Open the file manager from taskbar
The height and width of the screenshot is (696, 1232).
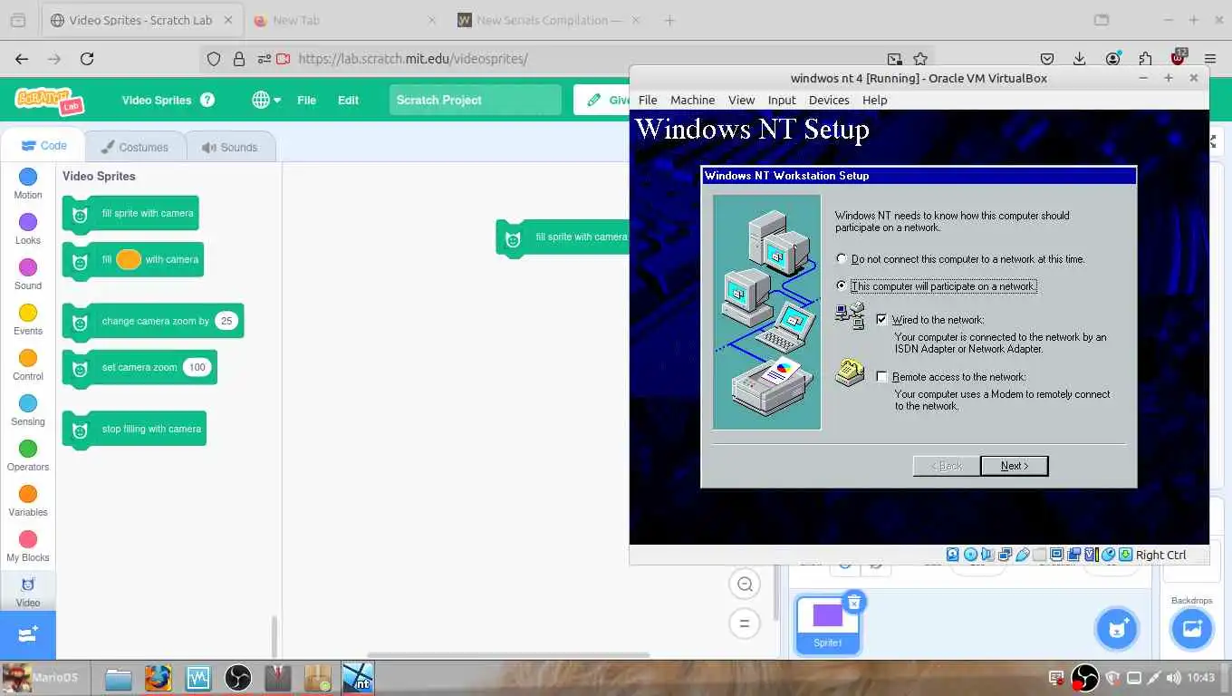coord(118,678)
